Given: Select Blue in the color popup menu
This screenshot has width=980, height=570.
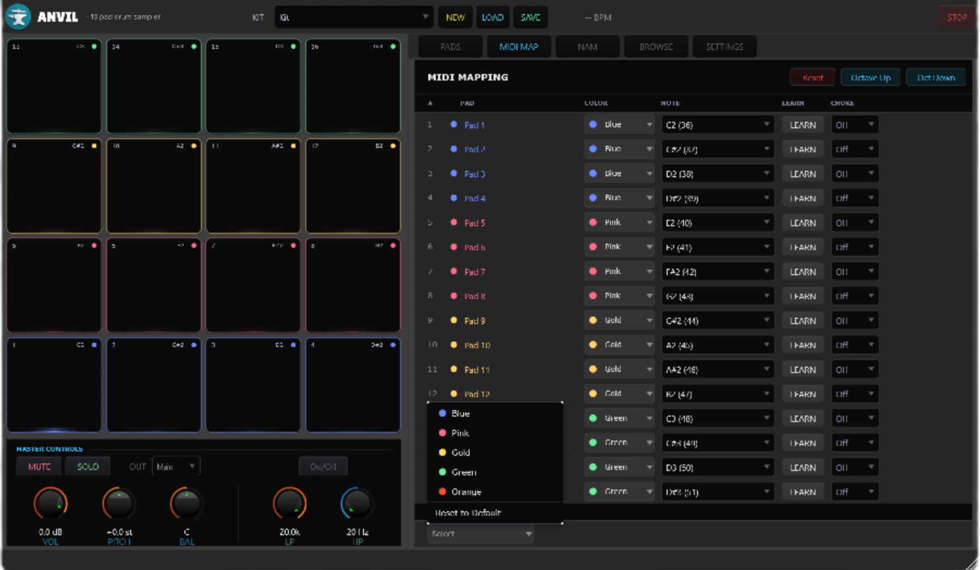Looking at the screenshot, I should (495, 413).
